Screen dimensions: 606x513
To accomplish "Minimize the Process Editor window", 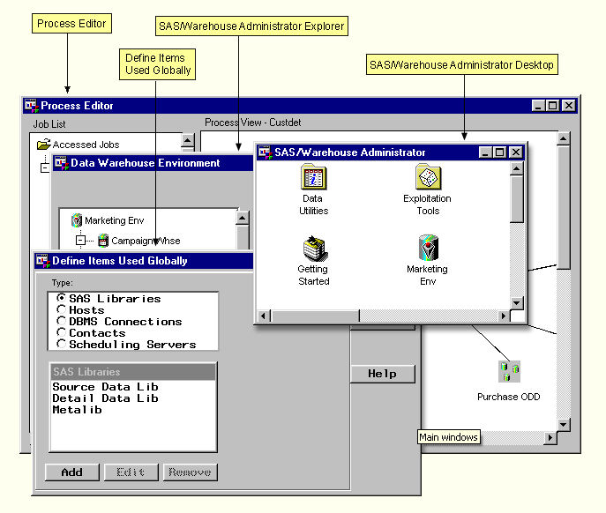I will coord(538,106).
